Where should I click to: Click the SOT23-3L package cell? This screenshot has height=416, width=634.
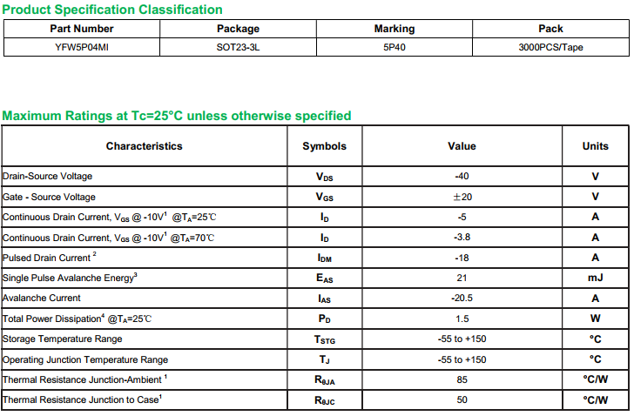(238, 47)
